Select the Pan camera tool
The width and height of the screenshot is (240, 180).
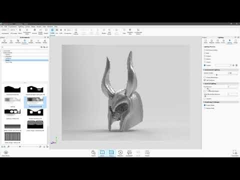point(57,31)
